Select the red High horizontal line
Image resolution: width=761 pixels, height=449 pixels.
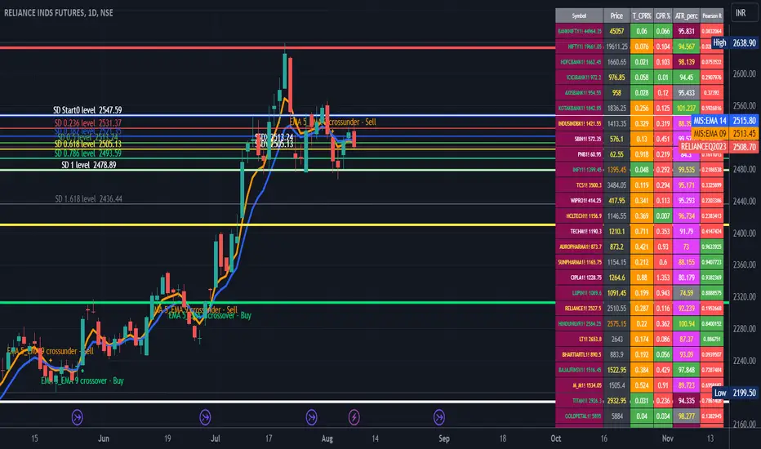tap(278, 47)
